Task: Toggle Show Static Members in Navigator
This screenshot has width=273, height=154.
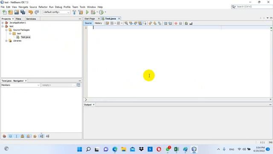Action: click(17, 136)
